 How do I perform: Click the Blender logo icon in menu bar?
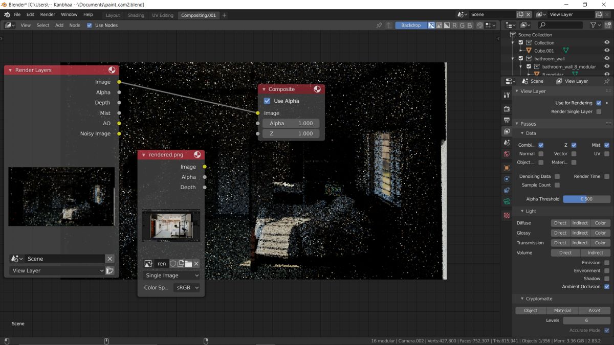click(6, 15)
